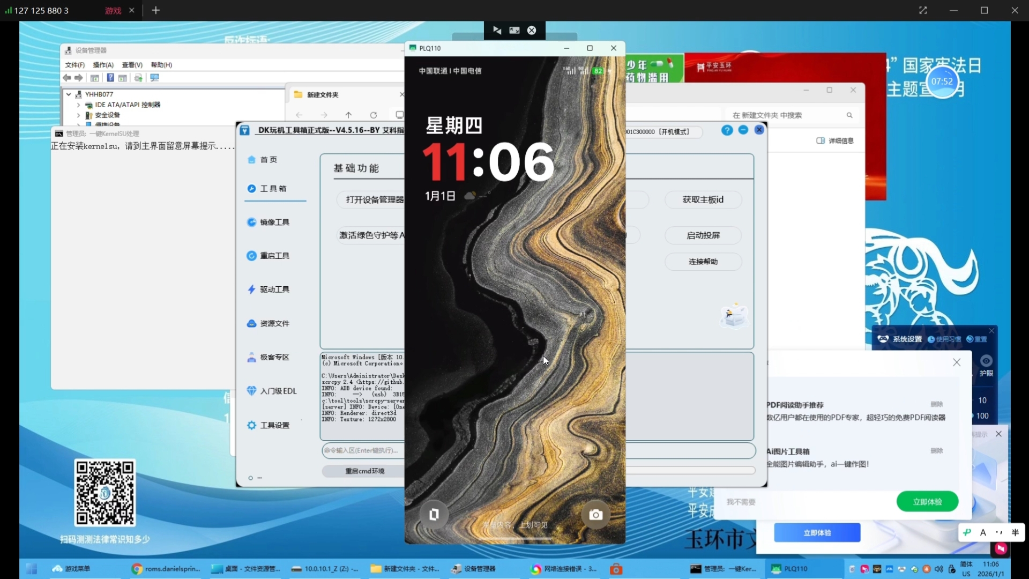Expand the IDE ATA/ATAPI 控制器 node

pyautogui.click(x=78, y=105)
